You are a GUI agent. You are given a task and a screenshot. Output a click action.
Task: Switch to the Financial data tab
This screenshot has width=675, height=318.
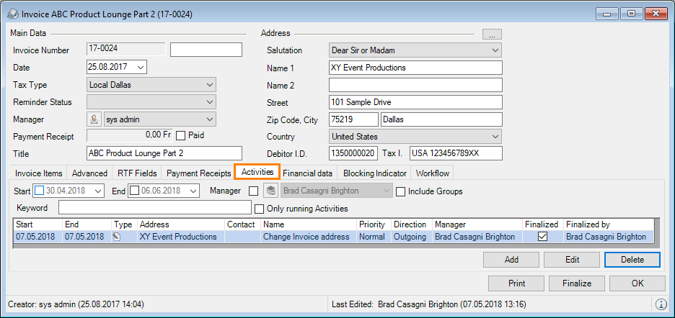click(x=307, y=173)
